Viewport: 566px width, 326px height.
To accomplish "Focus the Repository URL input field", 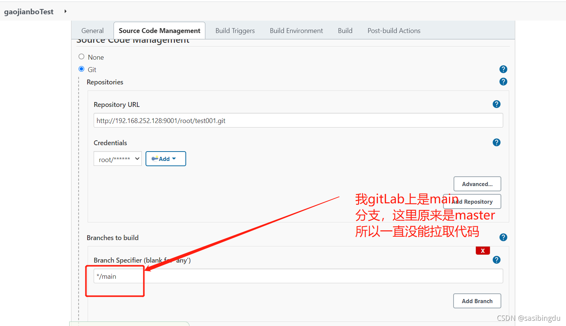I will tap(298, 120).
